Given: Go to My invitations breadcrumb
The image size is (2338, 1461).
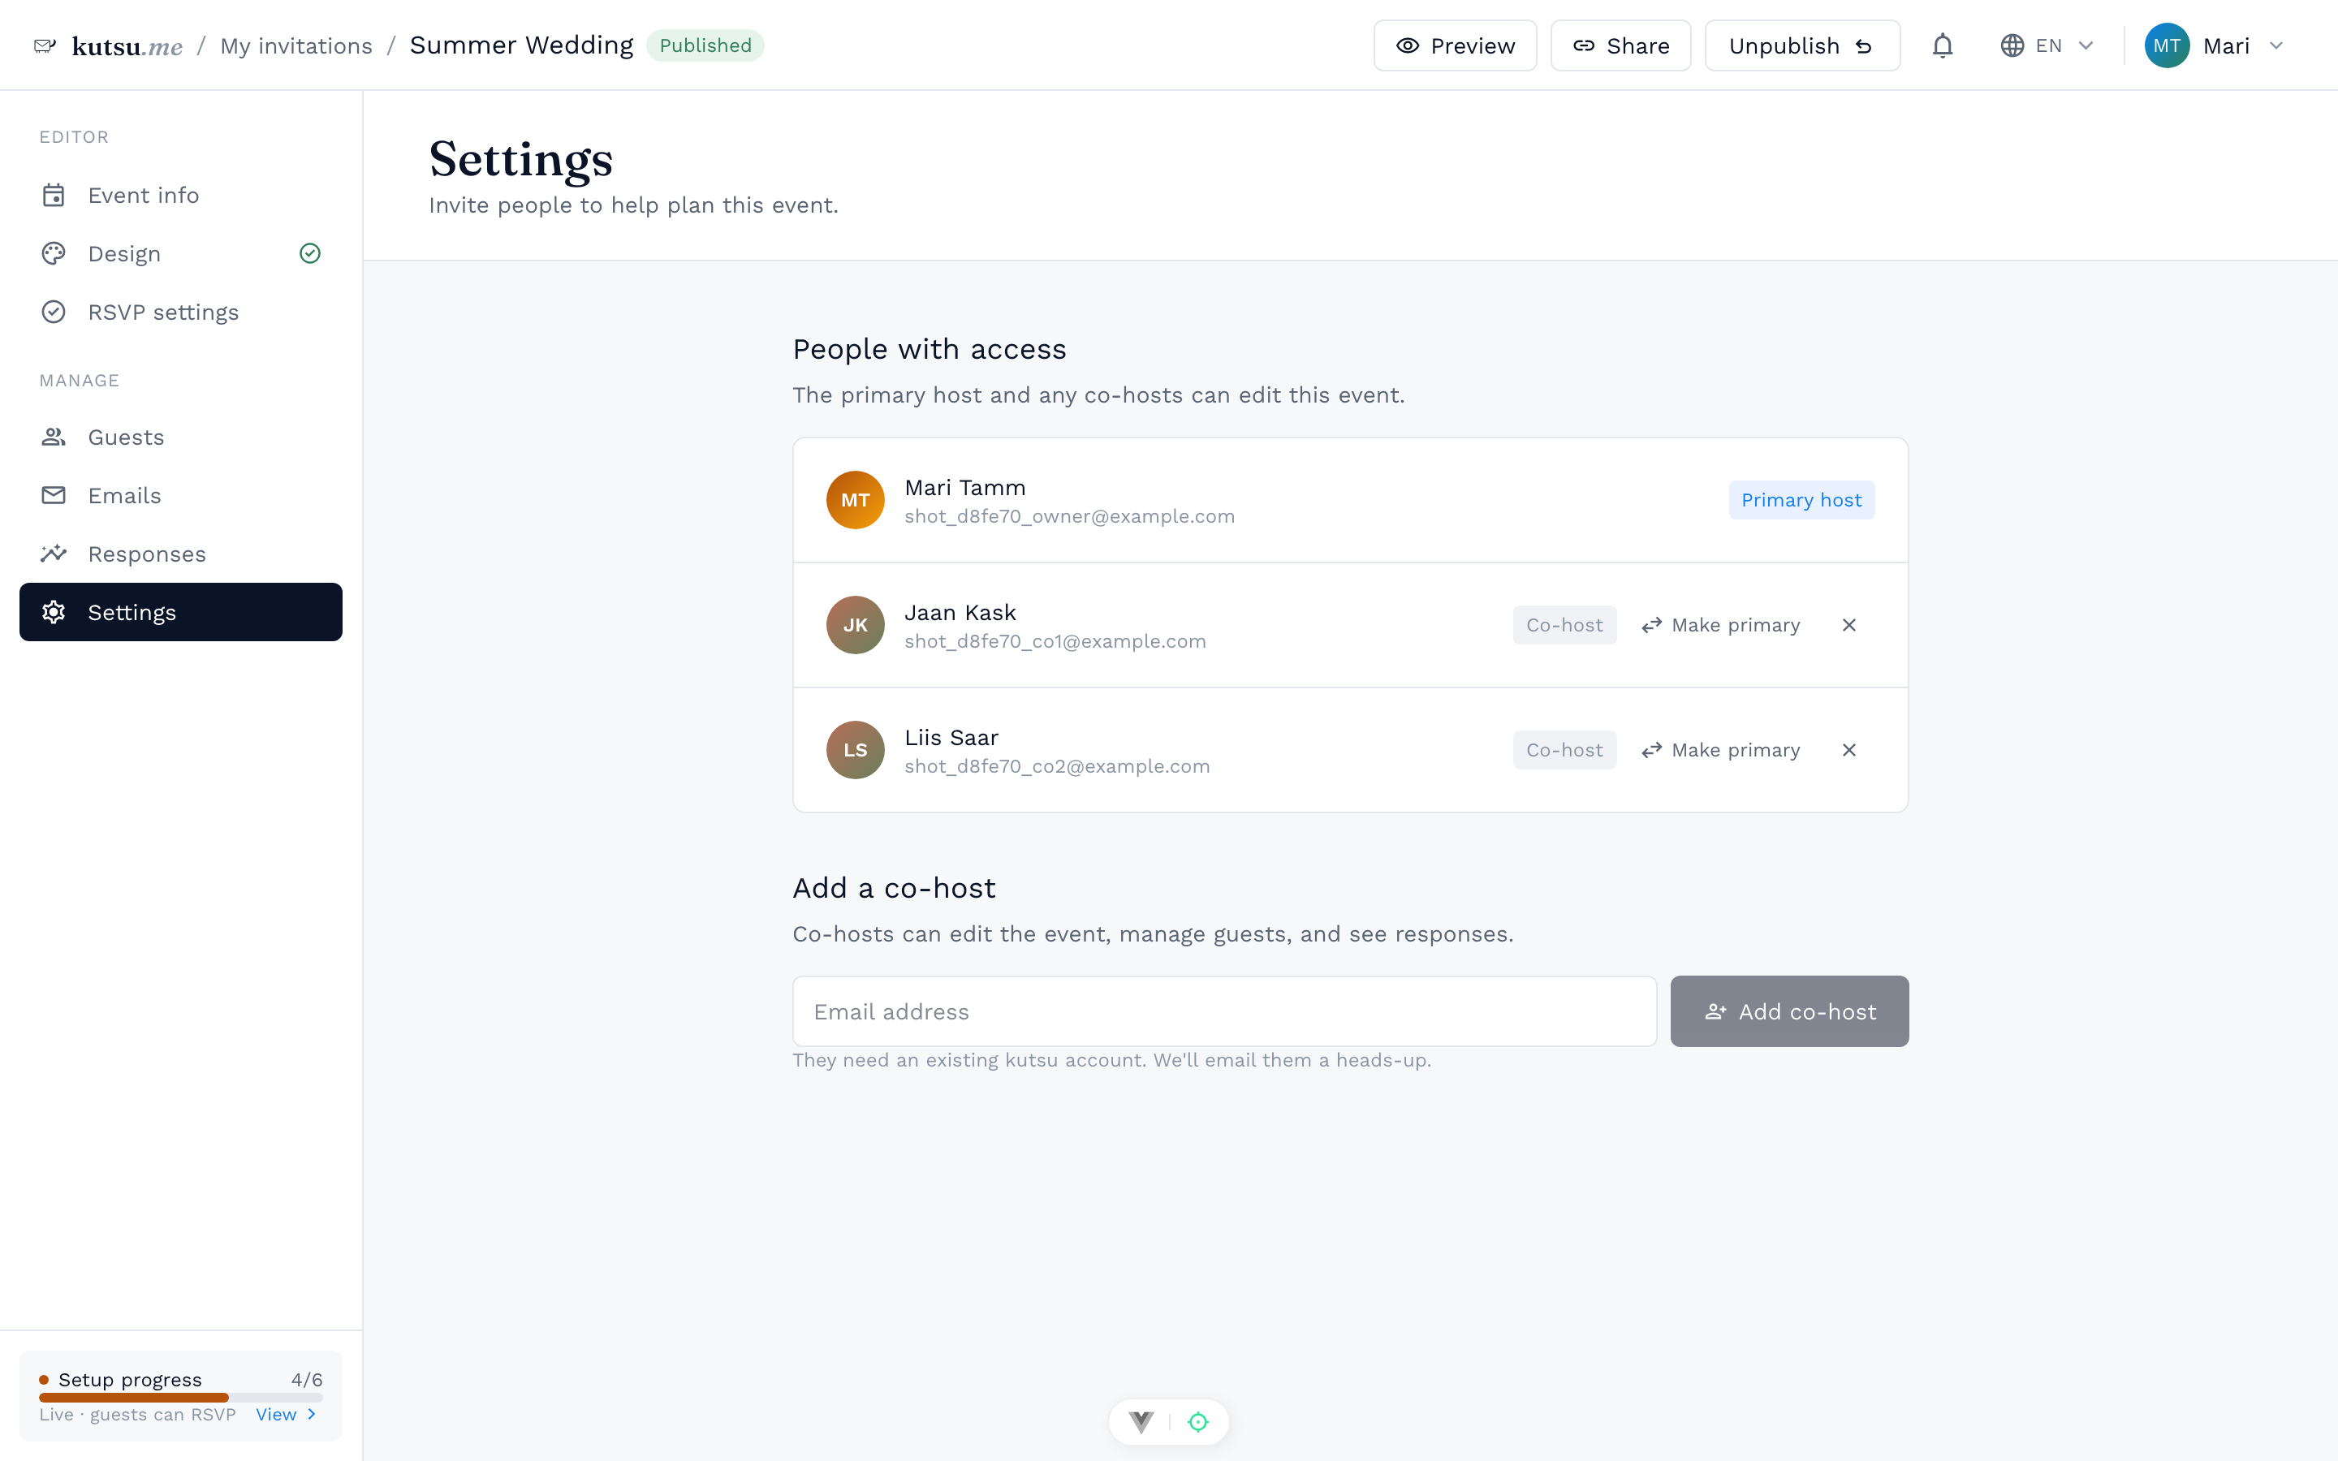Looking at the screenshot, I should 295,45.
